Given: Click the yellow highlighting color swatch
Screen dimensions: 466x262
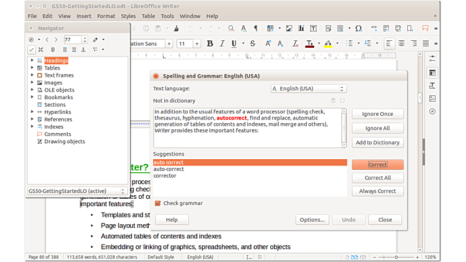Looking at the screenshot, I should point(328,43).
